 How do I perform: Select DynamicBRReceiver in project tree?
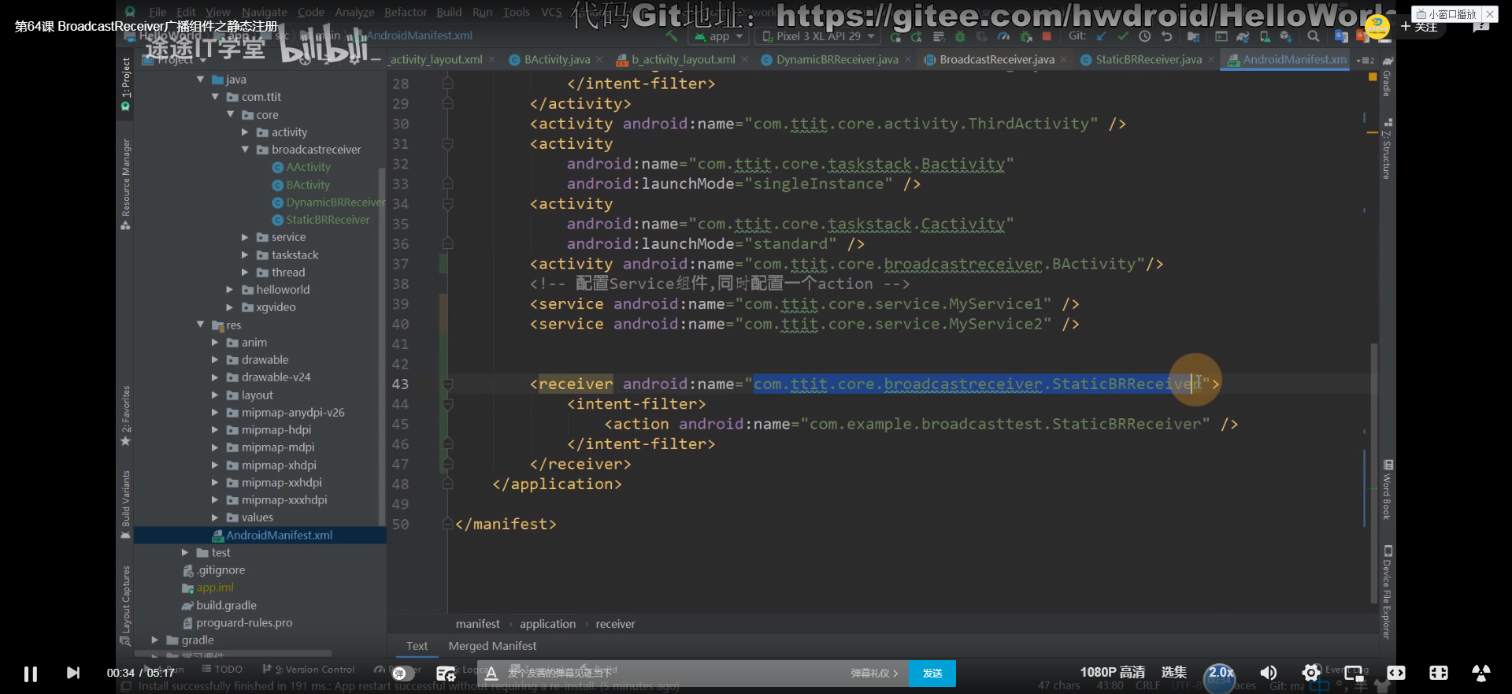coord(328,202)
